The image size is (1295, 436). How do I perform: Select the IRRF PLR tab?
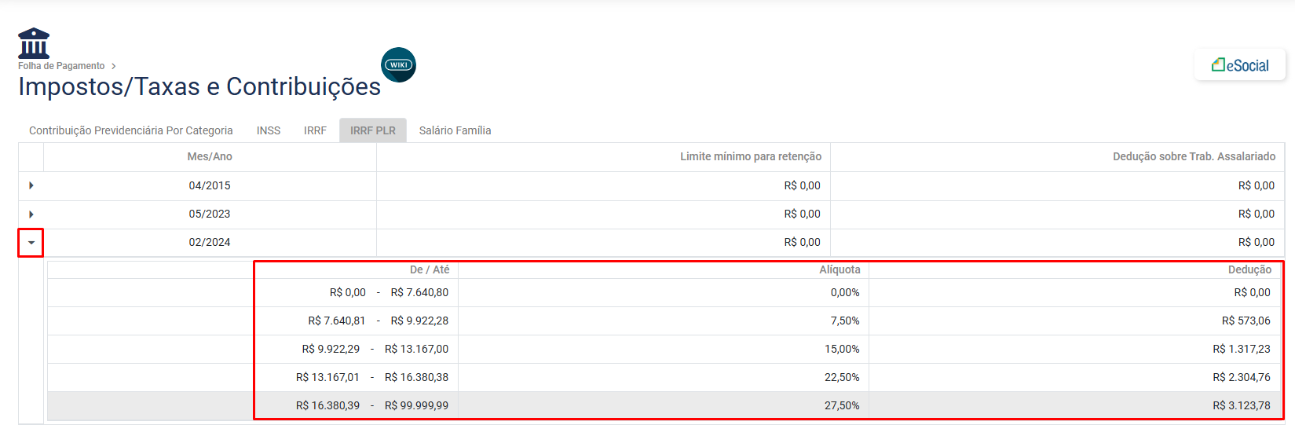tap(373, 130)
